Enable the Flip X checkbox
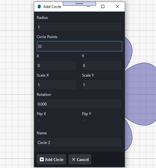Viewport: 156px width, 168px height. coord(39,120)
